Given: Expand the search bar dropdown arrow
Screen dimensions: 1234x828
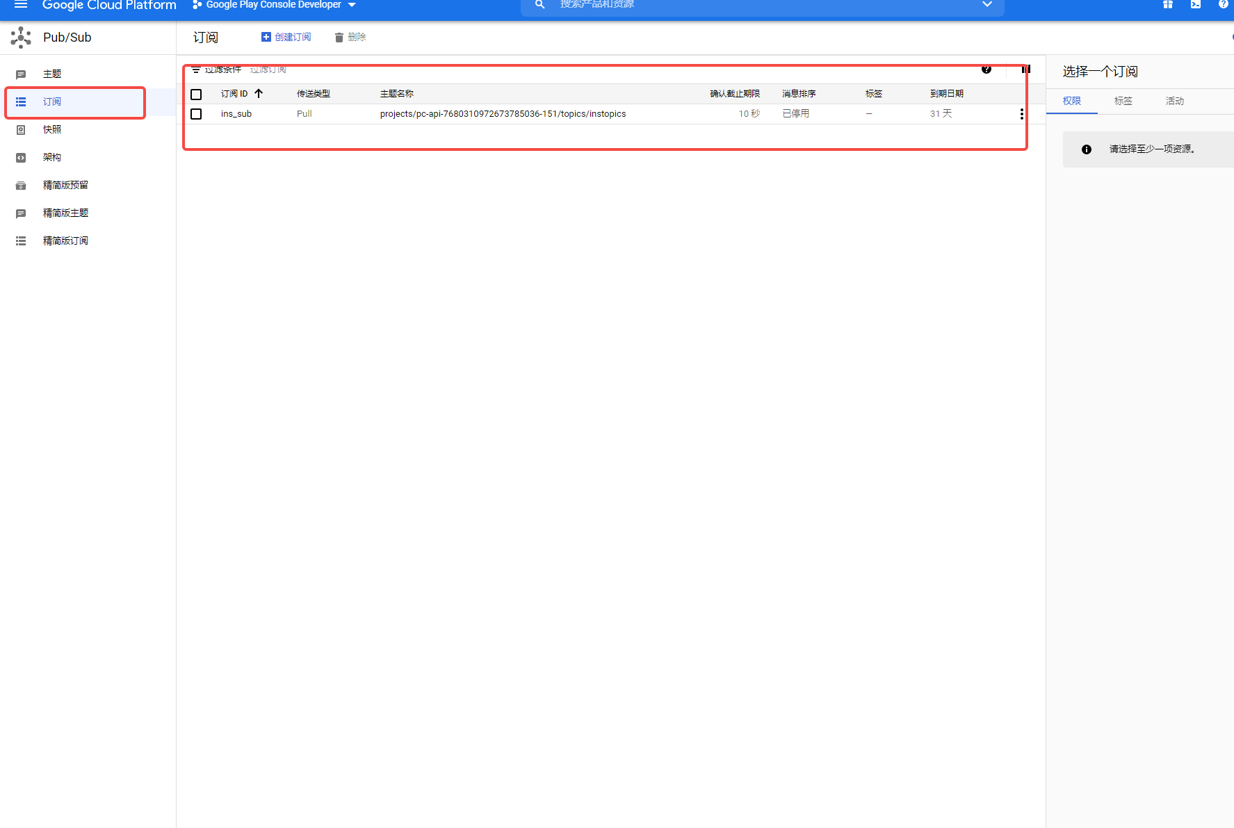Looking at the screenshot, I should (987, 4).
